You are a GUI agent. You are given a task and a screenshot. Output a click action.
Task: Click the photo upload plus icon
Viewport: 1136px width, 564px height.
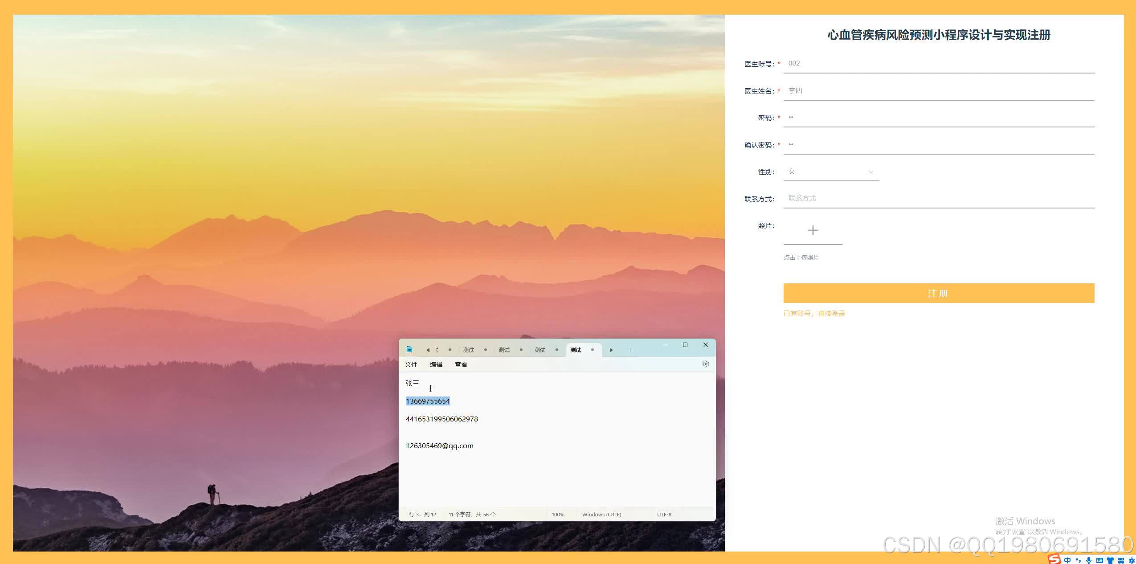[x=813, y=230]
